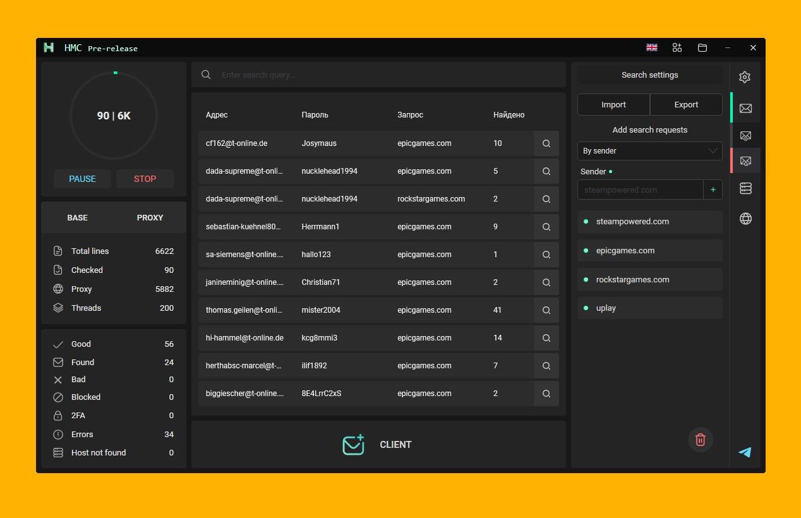Toggle the uplay request entry
This screenshot has height=518, width=801.
click(650, 308)
